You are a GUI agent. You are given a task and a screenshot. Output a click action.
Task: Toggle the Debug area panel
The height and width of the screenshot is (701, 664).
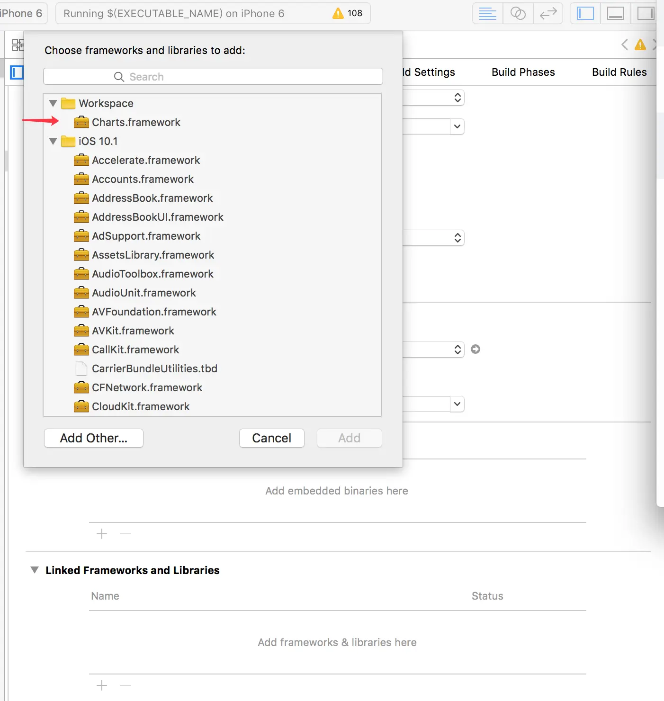[x=615, y=13]
